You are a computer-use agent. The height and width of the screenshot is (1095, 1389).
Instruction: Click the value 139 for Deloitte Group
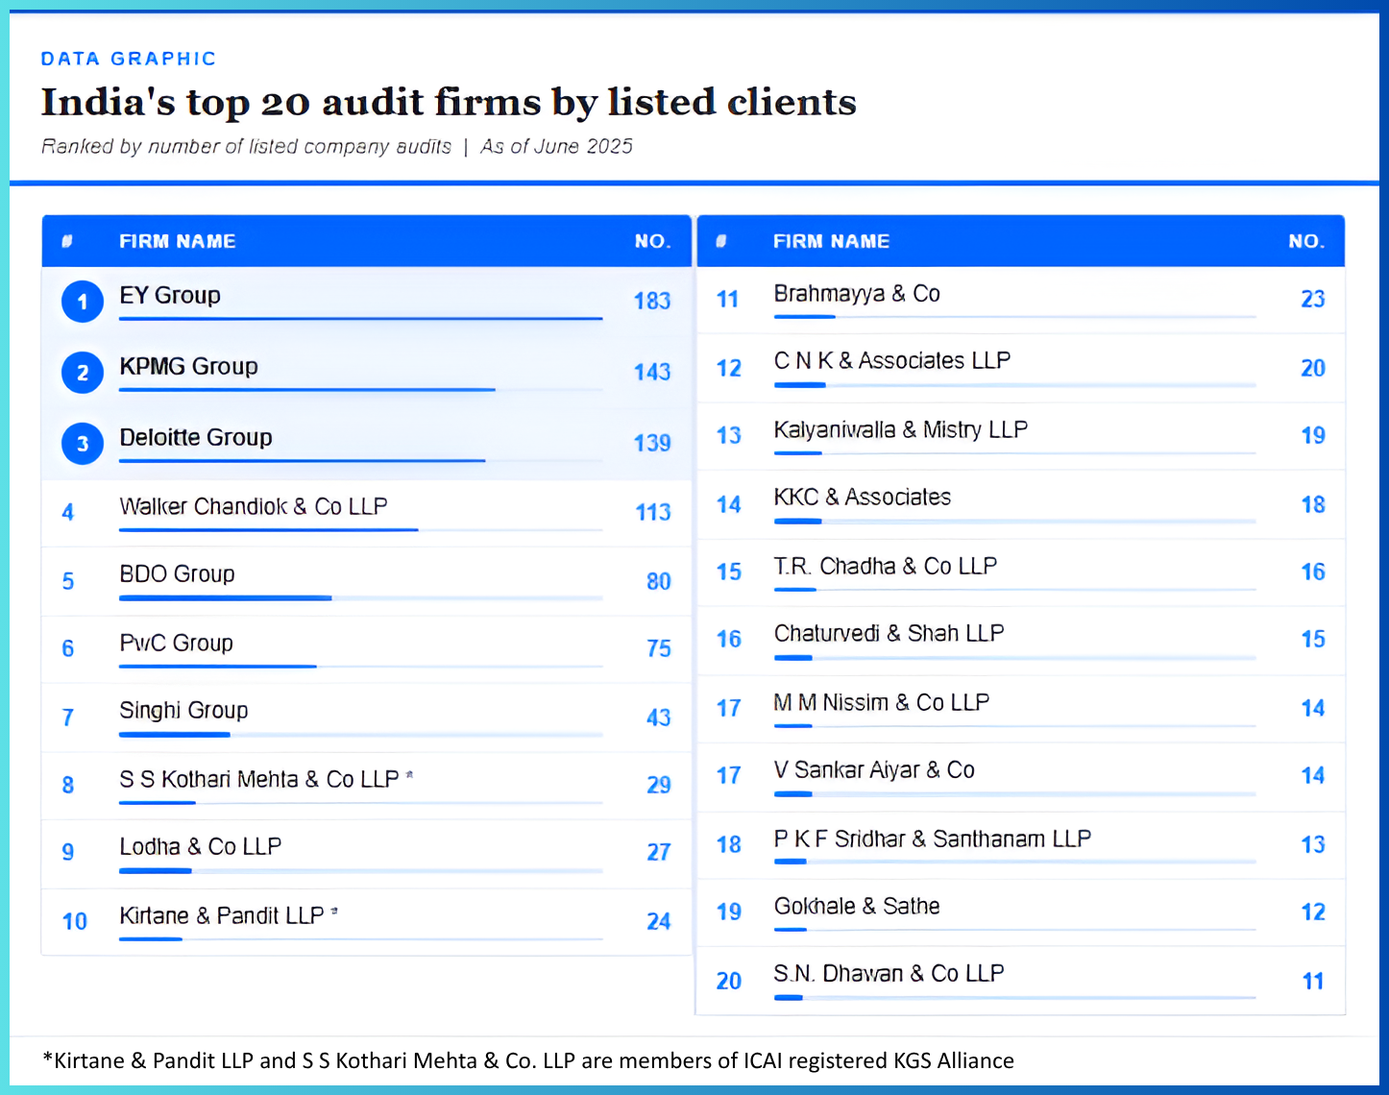[x=652, y=444]
